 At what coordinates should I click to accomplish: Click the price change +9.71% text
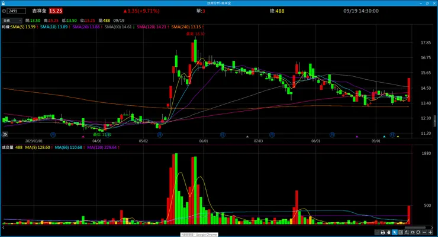[148, 11]
